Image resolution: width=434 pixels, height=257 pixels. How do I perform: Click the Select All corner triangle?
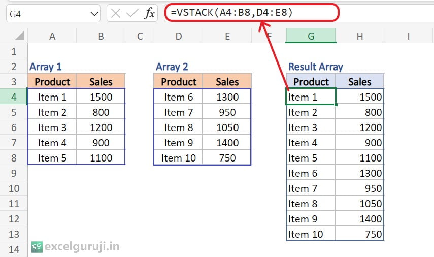(20, 36)
